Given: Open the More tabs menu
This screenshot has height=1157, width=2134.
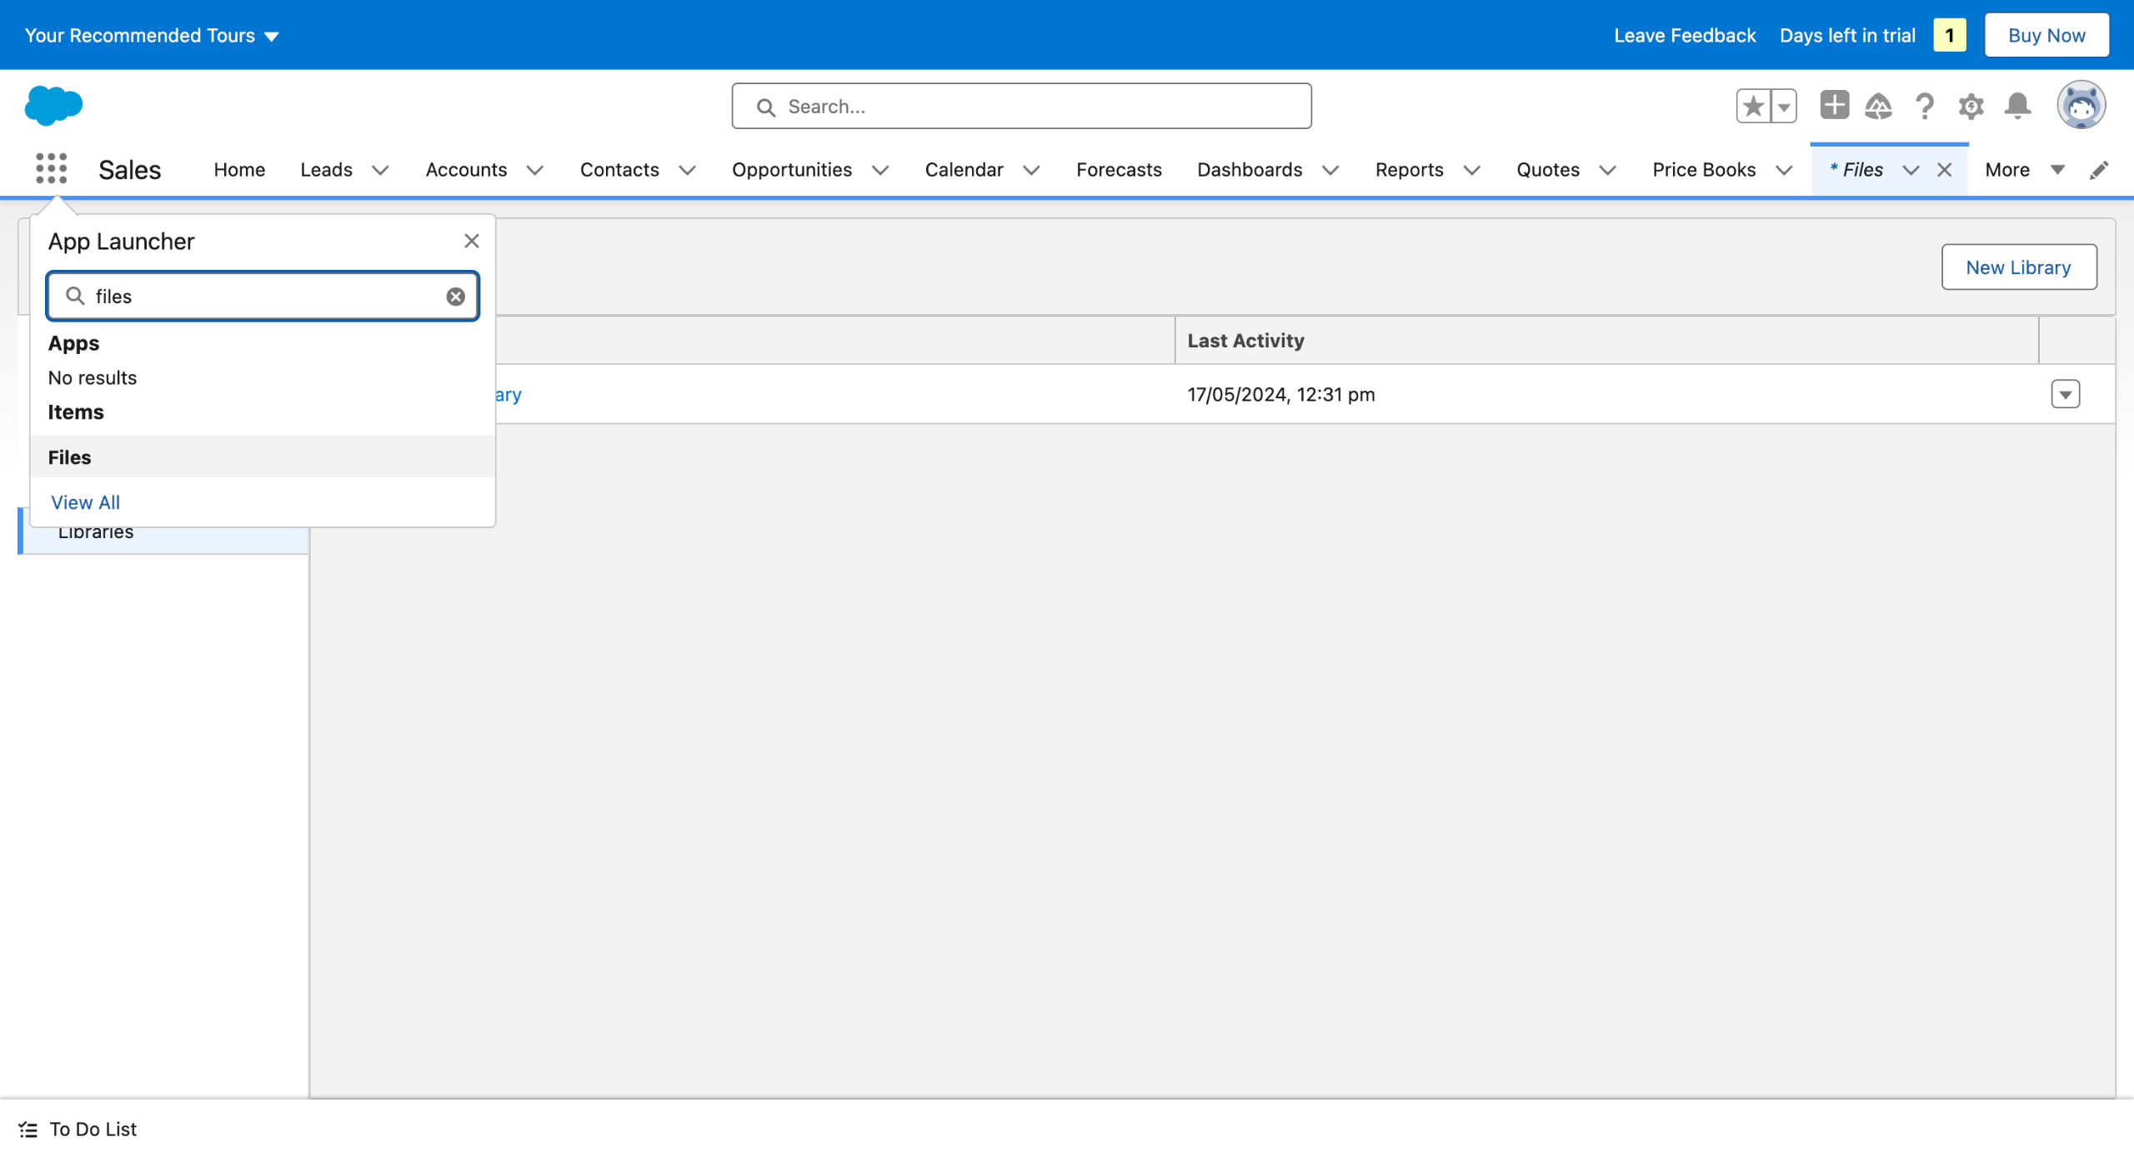Looking at the screenshot, I should coord(2024,170).
